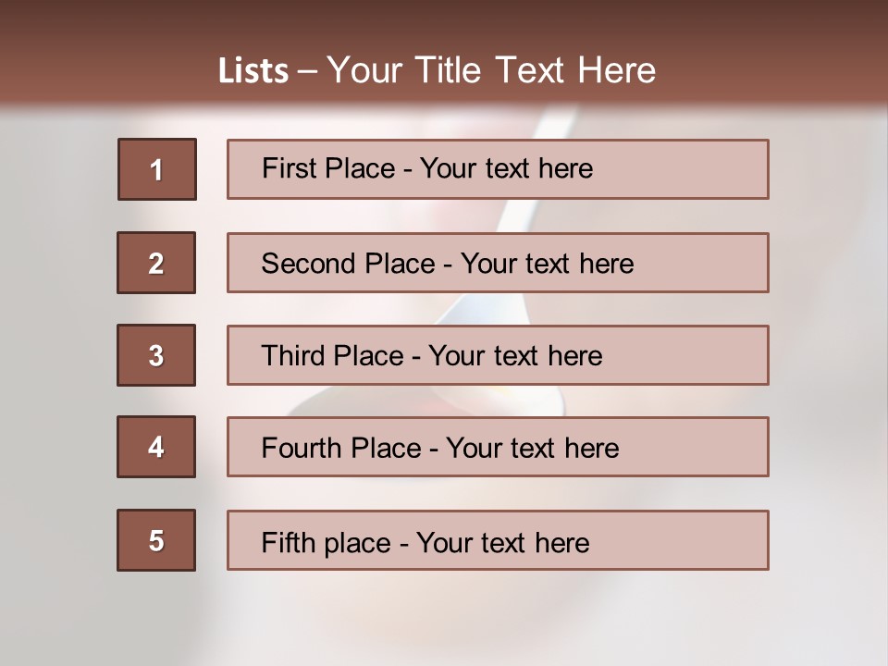Select the number 2 box

click(156, 263)
